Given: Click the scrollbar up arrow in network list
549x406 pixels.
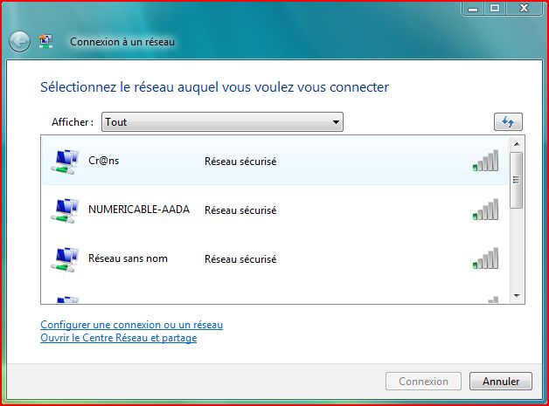Looking at the screenshot, I should 517,144.
